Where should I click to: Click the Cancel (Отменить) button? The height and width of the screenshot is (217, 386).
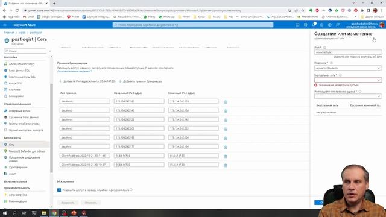(91, 203)
